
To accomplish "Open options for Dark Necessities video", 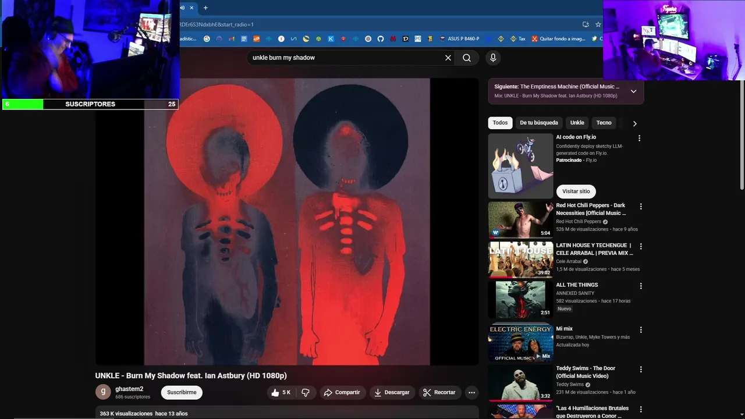I will (641, 207).
